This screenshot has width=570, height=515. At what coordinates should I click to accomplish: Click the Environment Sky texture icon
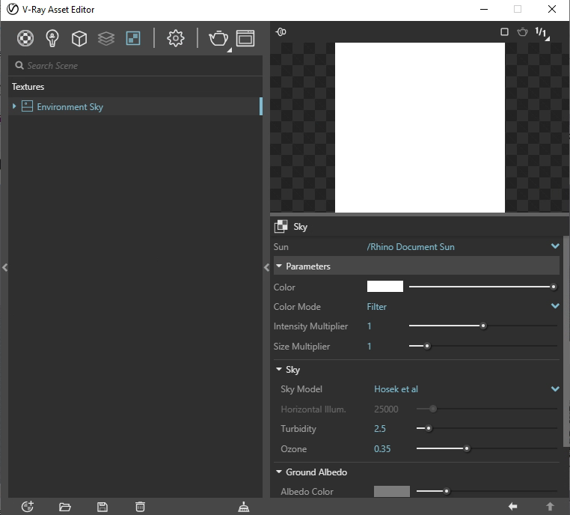(x=27, y=106)
